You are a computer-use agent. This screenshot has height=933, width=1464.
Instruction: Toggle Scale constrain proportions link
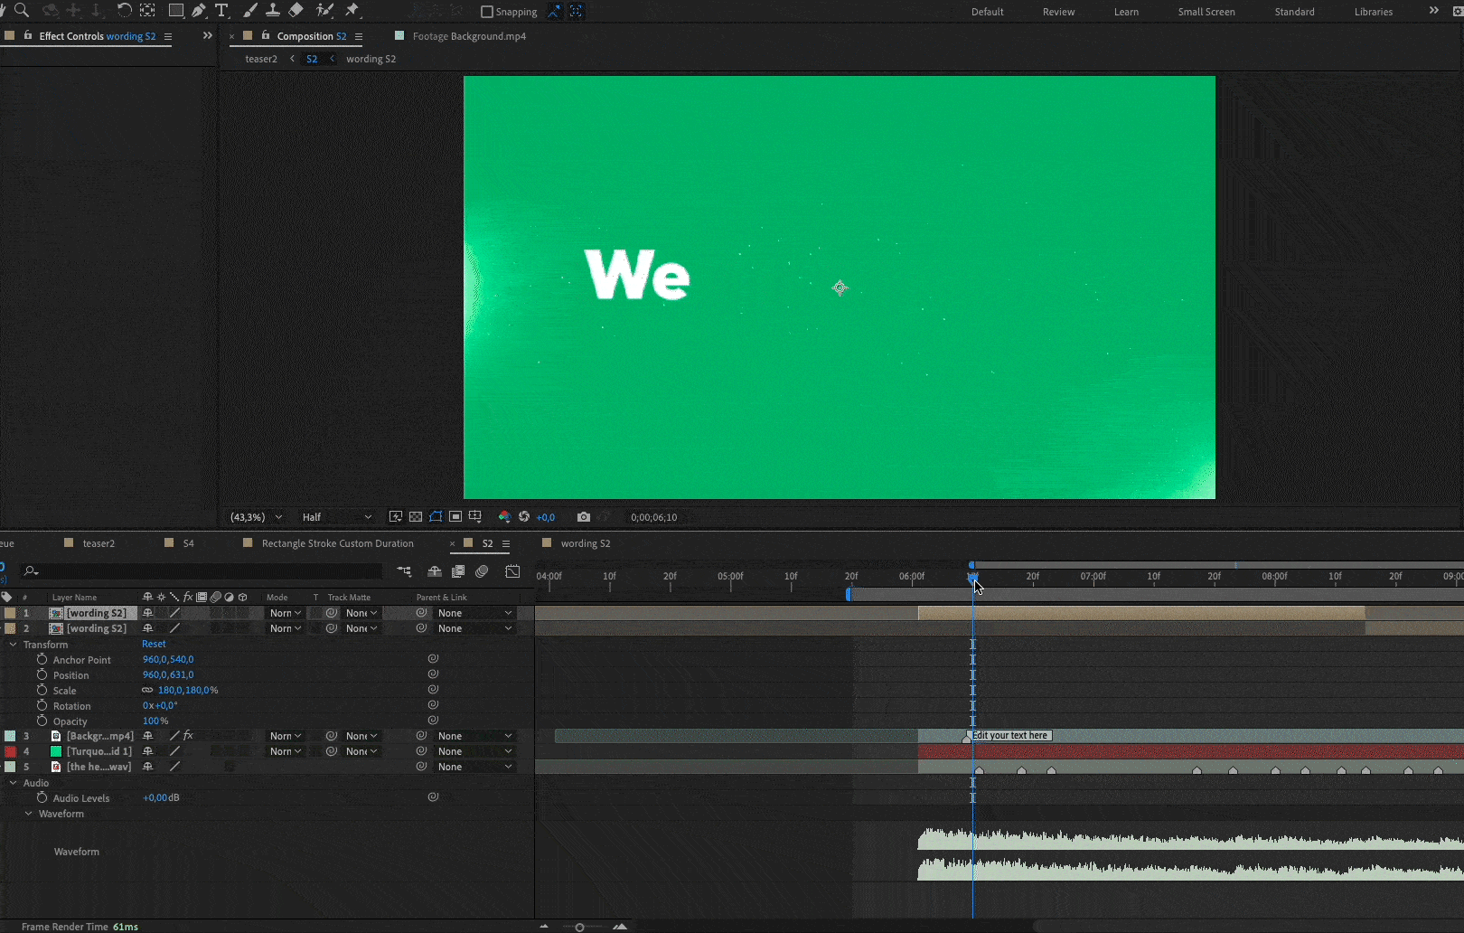tap(147, 691)
